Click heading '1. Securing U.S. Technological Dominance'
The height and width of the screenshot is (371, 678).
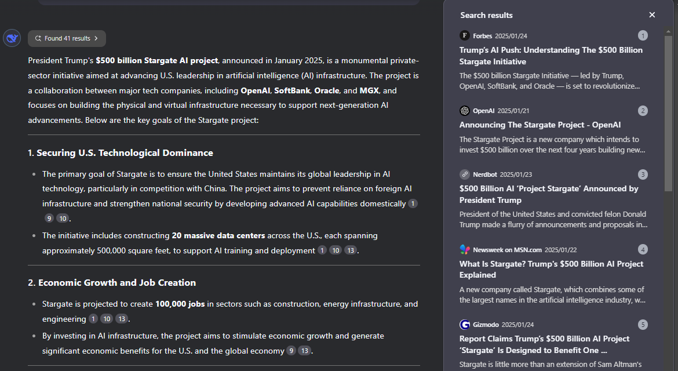121,153
